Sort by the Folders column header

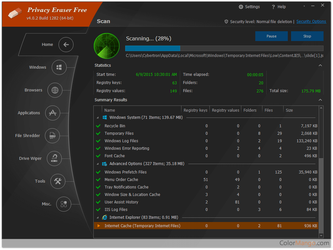tap(252, 110)
